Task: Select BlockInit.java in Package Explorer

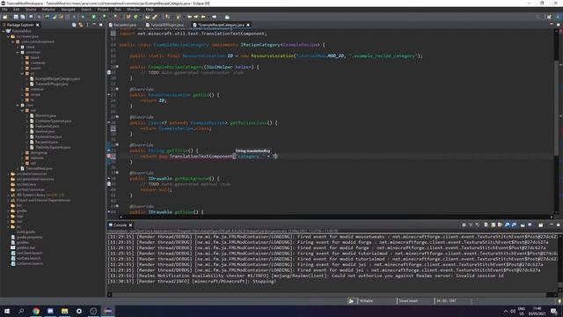Action: click(46, 115)
